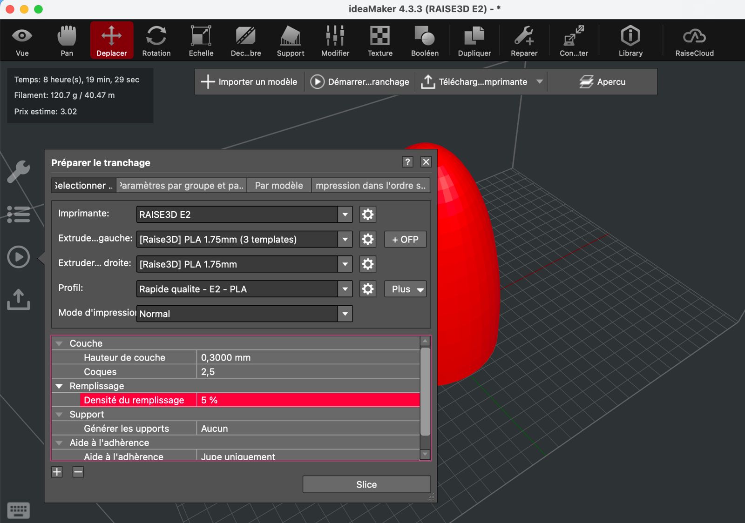Click Importer un modèle button
The width and height of the screenshot is (745, 523).
pyautogui.click(x=250, y=82)
